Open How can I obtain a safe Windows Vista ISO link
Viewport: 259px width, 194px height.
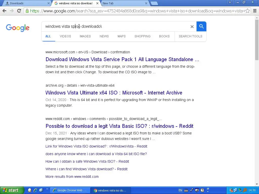coord(87,161)
